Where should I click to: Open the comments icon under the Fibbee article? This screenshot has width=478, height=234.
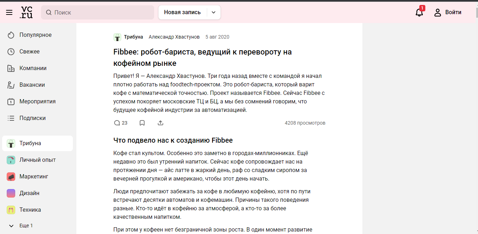pyautogui.click(x=117, y=123)
